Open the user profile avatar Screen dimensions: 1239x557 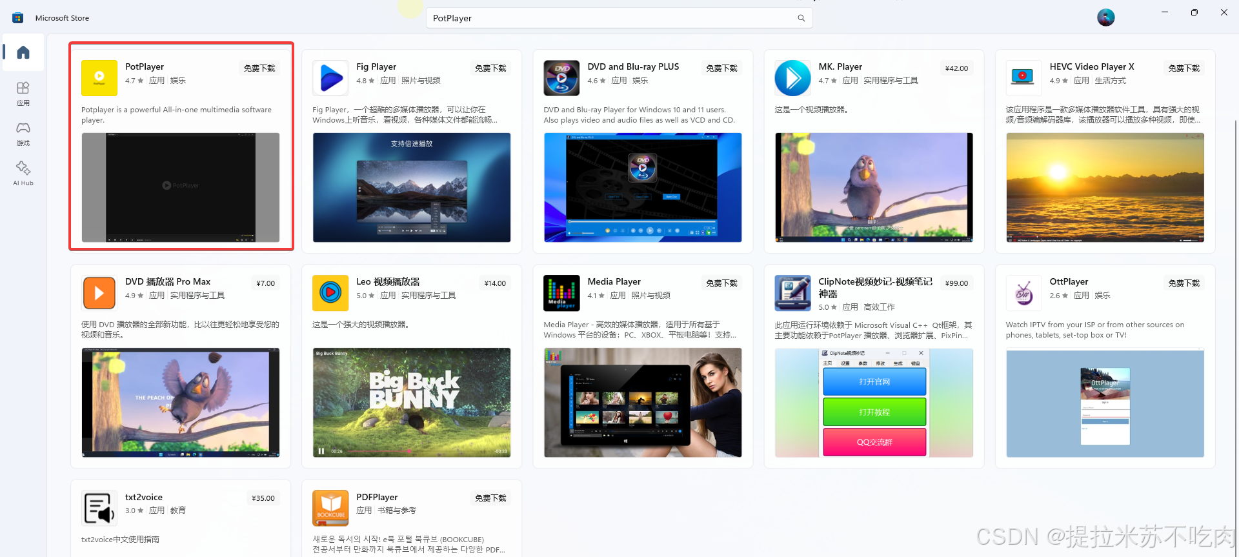(1105, 17)
